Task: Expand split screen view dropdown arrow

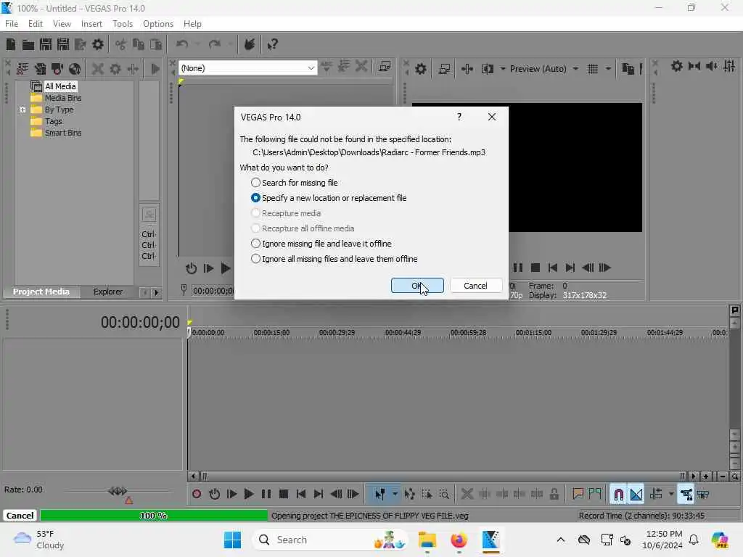Action: coord(502,69)
